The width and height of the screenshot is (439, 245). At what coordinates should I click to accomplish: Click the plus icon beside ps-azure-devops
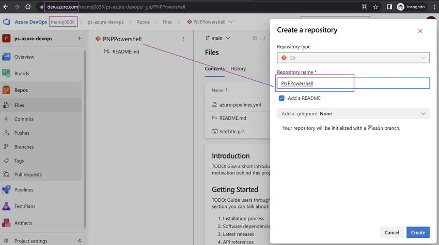tap(80, 38)
